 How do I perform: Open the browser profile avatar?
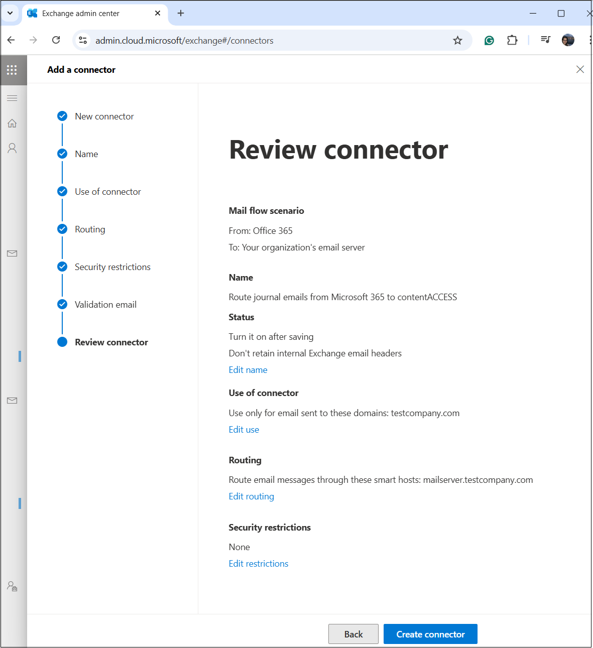(568, 40)
